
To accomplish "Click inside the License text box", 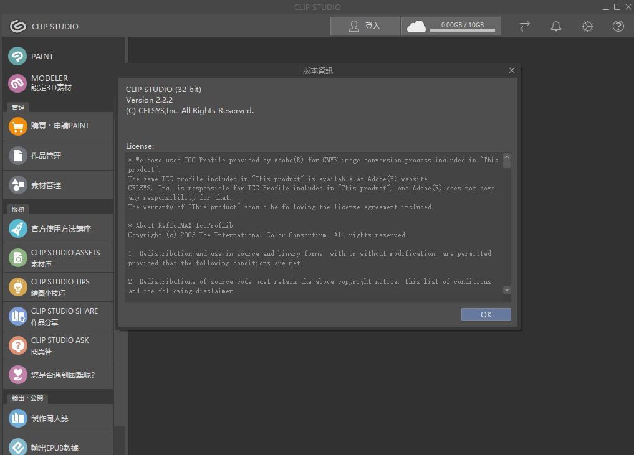I will pyautogui.click(x=314, y=227).
